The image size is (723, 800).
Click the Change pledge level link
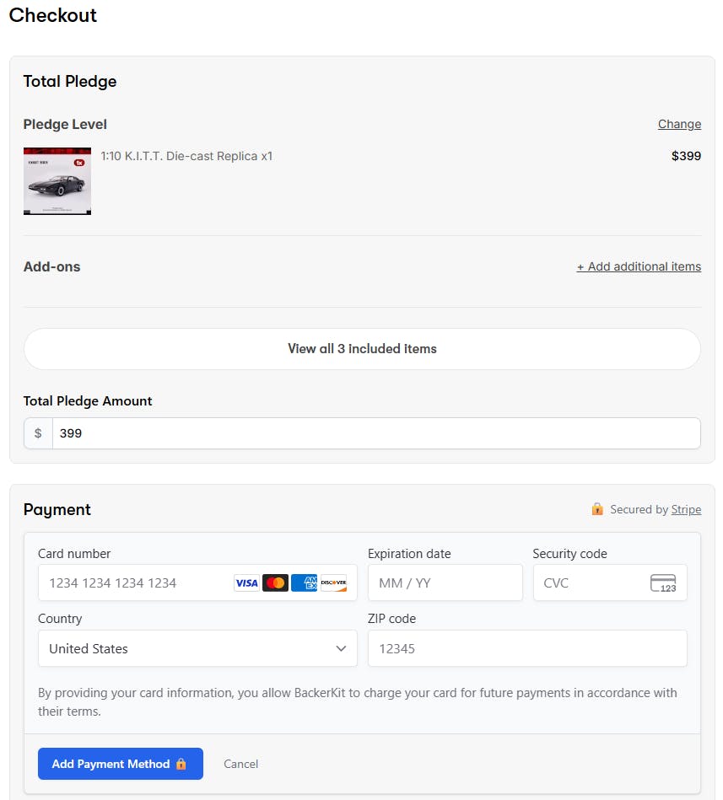coord(679,124)
